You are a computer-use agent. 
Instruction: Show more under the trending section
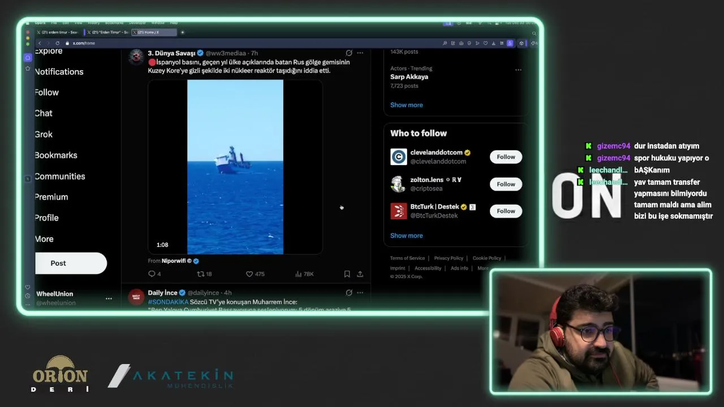tap(406, 105)
